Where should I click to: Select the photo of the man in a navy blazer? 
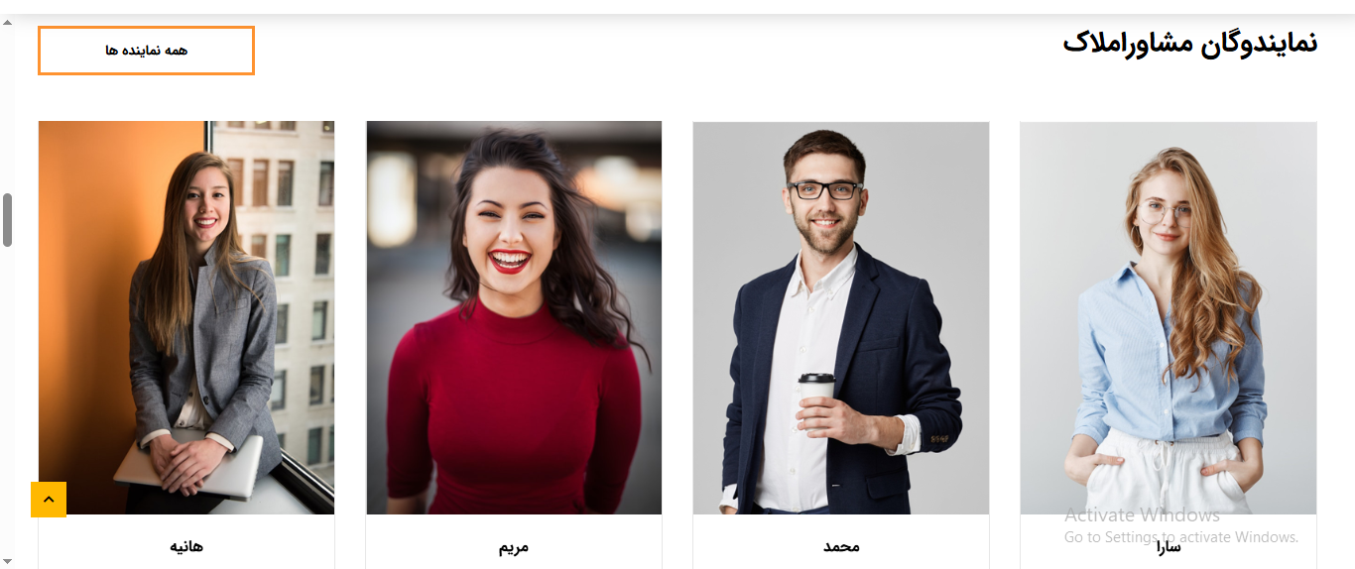pyautogui.click(x=841, y=318)
